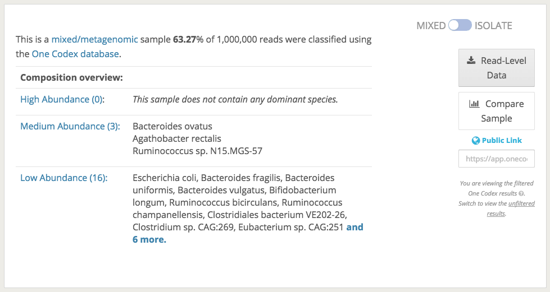Click the Public Link text
The height and width of the screenshot is (292, 550).
pyautogui.click(x=502, y=141)
